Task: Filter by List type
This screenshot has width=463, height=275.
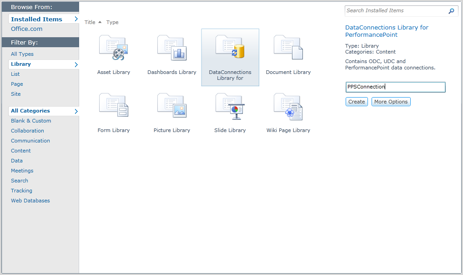Action: coord(15,74)
